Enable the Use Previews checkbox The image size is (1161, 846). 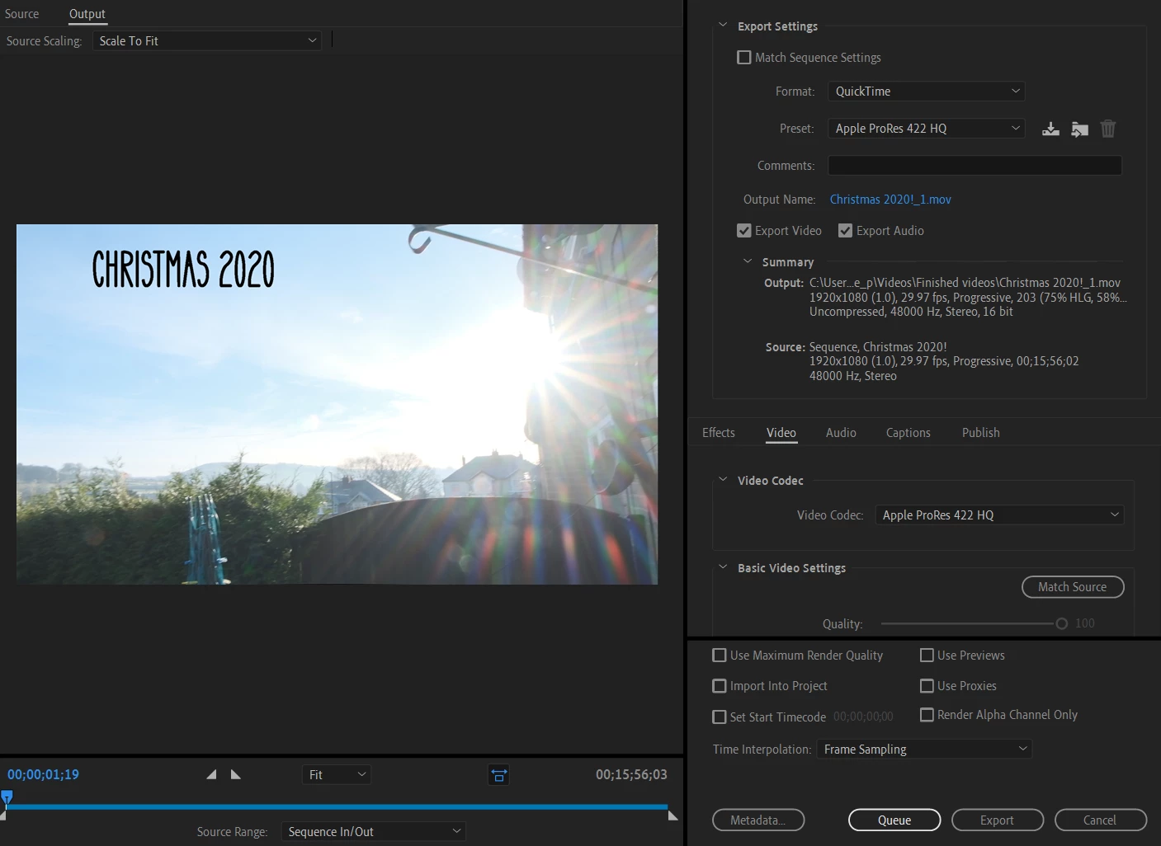click(927, 656)
